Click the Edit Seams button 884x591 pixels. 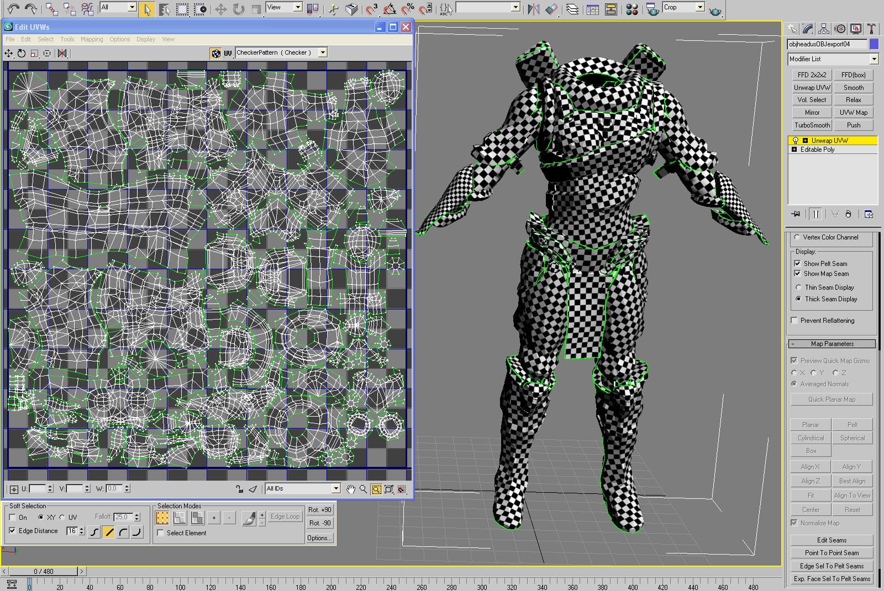(832, 540)
